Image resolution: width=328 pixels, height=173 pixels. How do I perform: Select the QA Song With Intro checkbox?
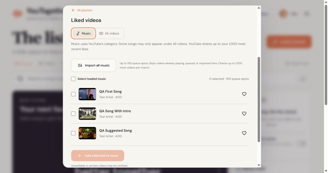tap(73, 114)
